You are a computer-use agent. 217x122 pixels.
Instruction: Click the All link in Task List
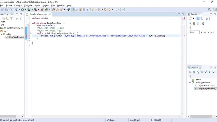click(205, 32)
